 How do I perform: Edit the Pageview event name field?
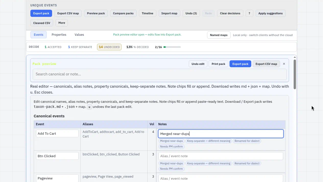click(57, 178)
